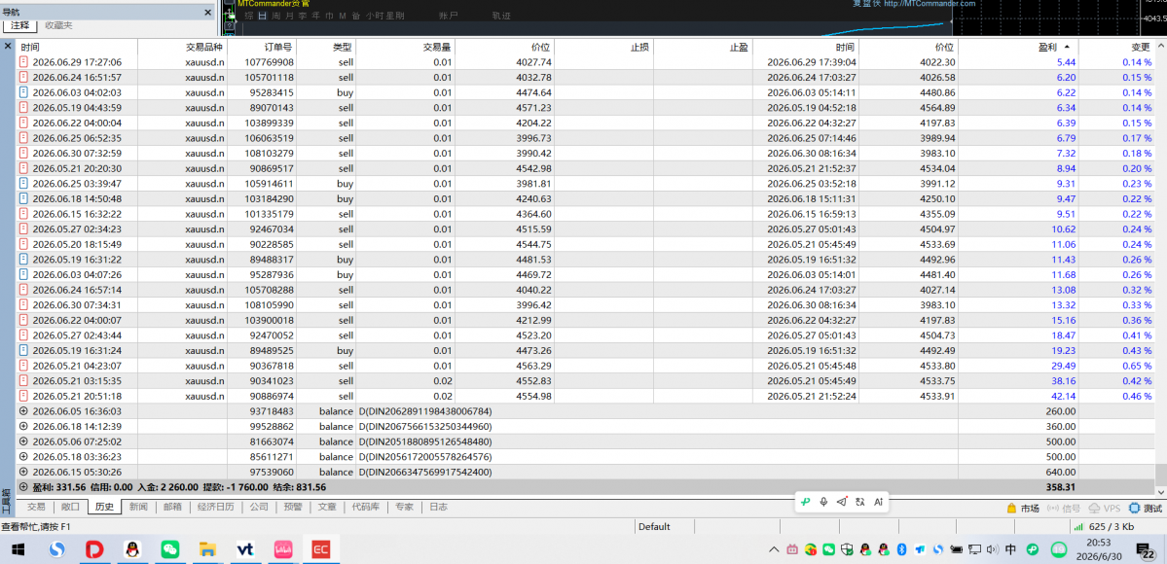The height and width of the screenshot is (564, 1167).
Task: Click the 注释 button in the navigator panel
Action: pyautogui.click(x=20, y=25)
